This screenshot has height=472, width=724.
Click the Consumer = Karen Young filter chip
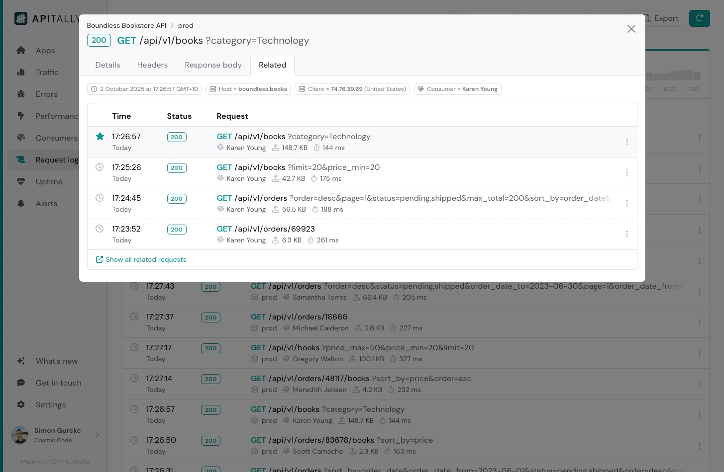tap(457, 89)
